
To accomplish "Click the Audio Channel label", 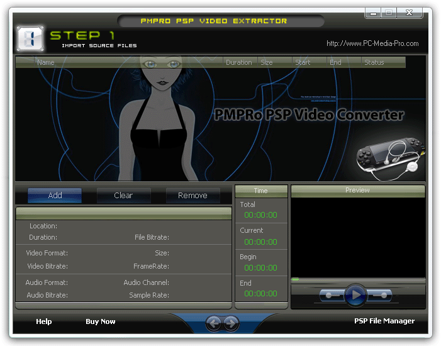I will pos(146,282).
